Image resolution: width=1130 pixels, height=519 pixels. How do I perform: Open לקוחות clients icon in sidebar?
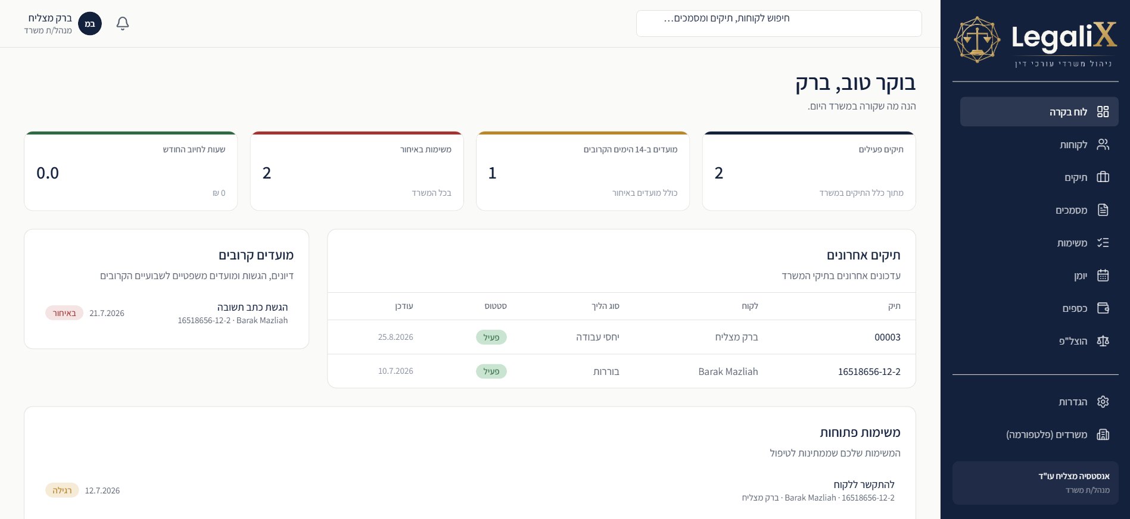(1103, 145)
